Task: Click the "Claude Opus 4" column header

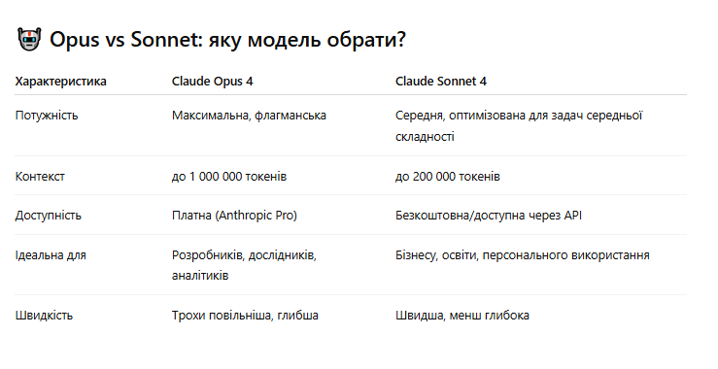Action: [x=212, y=82]
